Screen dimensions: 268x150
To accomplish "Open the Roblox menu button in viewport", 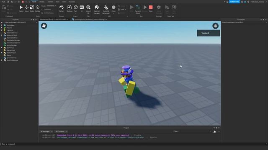I will click(x=44, y=26).
